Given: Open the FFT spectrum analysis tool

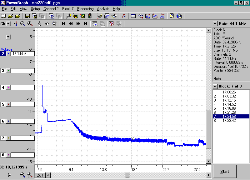Looking at the screenshot, I should [147, 16].
